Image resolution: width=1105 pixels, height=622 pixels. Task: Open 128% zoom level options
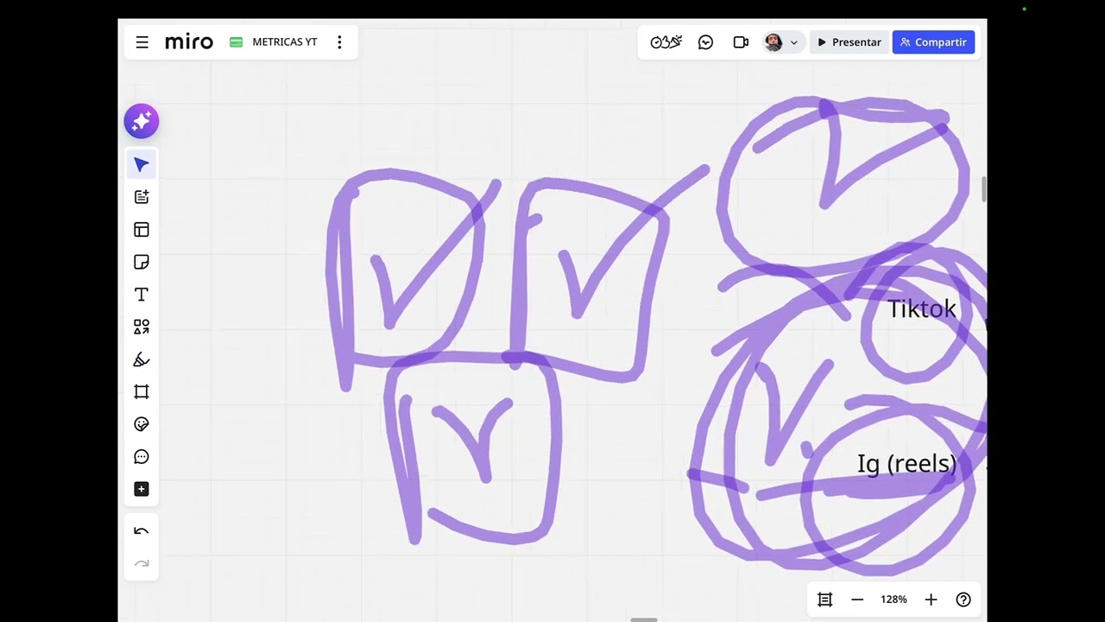click(x=893, y=600)
